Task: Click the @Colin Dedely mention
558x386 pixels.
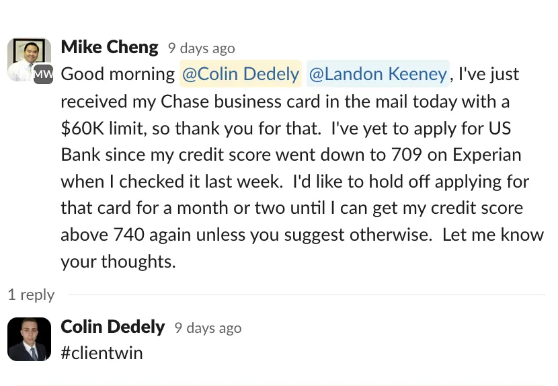Action: pyautogui.click(x=241, y=74)
